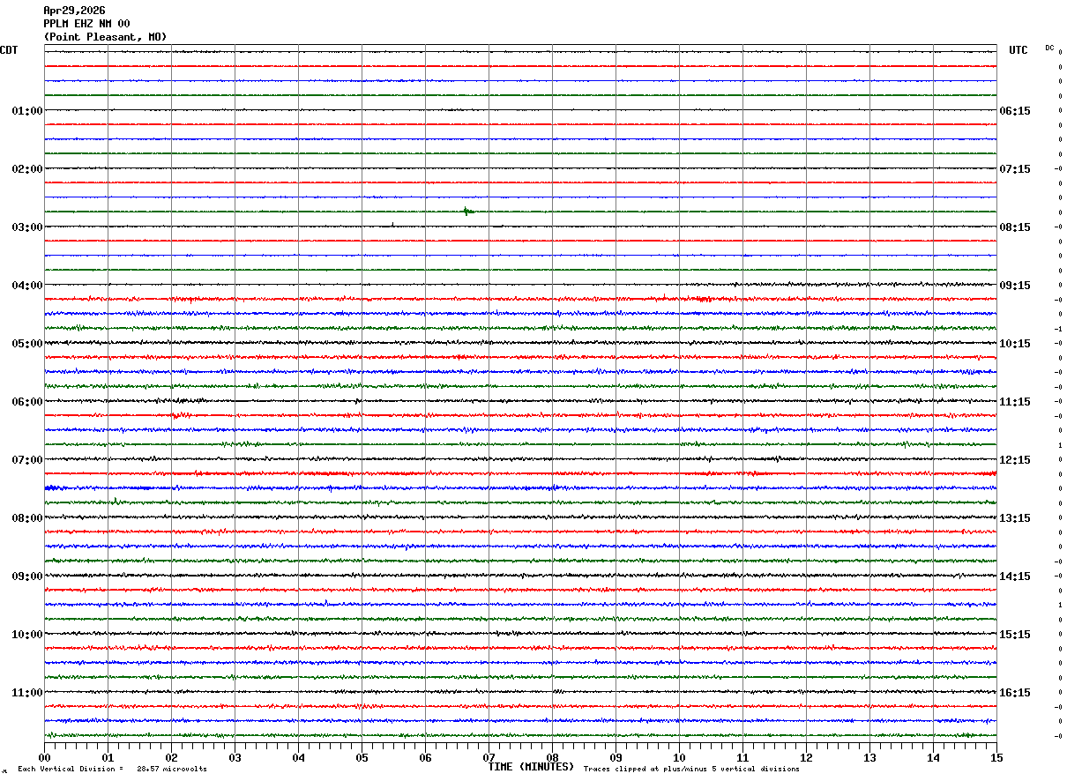
Task: Click the Traces clipped footnote text
Action: [x=691, y=770]
